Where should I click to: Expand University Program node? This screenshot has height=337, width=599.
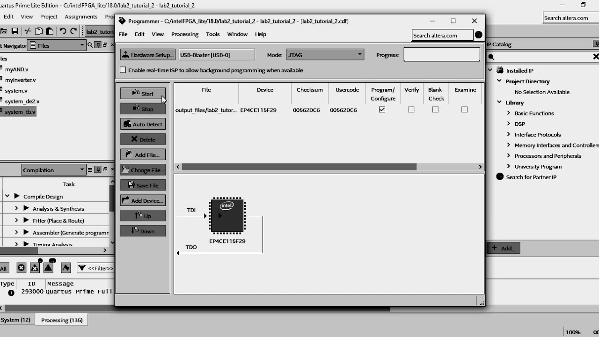(509, 167)
